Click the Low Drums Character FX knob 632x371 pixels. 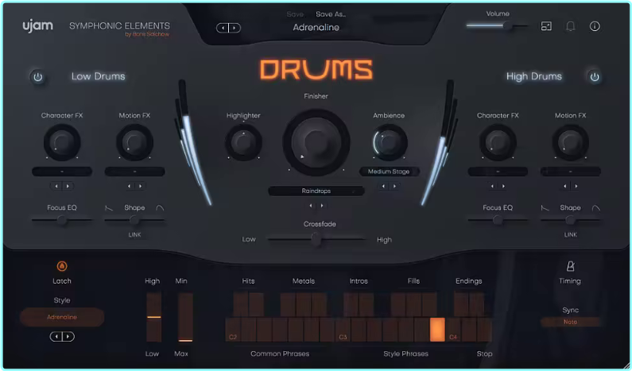click(62, 142)
